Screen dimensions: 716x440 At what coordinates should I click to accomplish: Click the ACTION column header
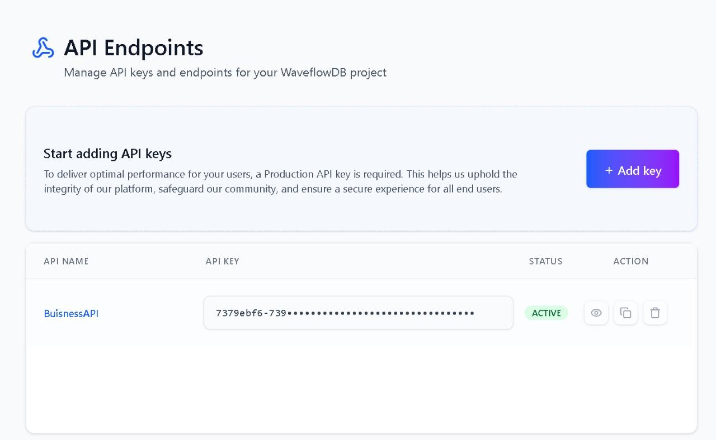[x=630, y=261]
